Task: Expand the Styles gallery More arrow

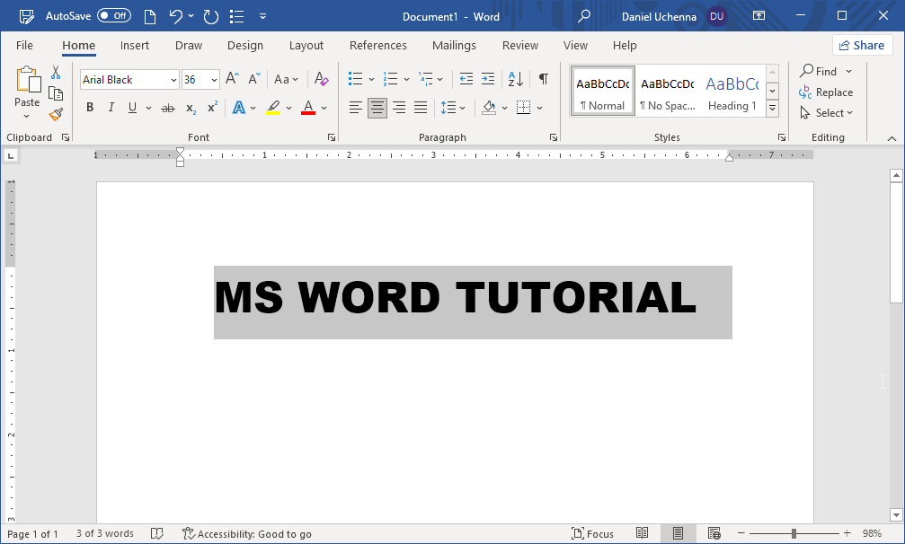Action: 772,108
